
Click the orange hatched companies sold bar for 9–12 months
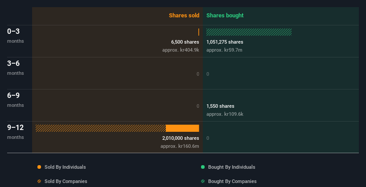tap(101, 128)
